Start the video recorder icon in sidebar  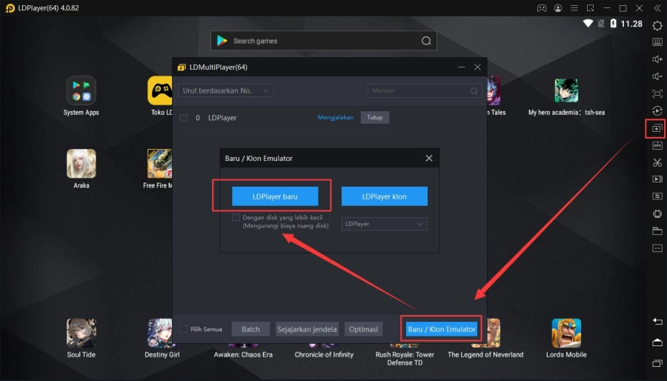pos(657,179)
